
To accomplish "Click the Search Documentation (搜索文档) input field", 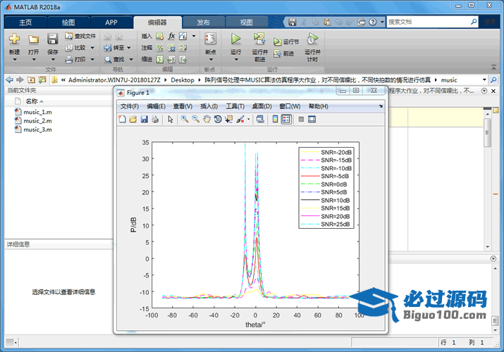I will coord(427,22).
